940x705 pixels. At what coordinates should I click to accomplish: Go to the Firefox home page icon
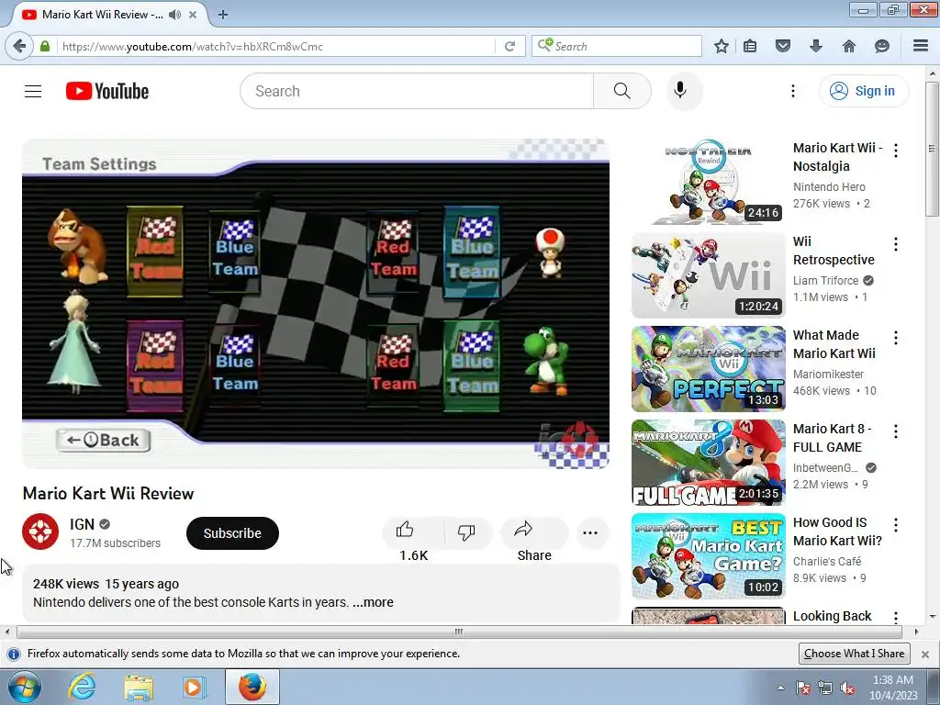click(x=849, y=46)
